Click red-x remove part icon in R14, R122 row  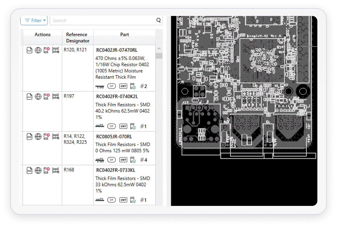pos(47,136)
